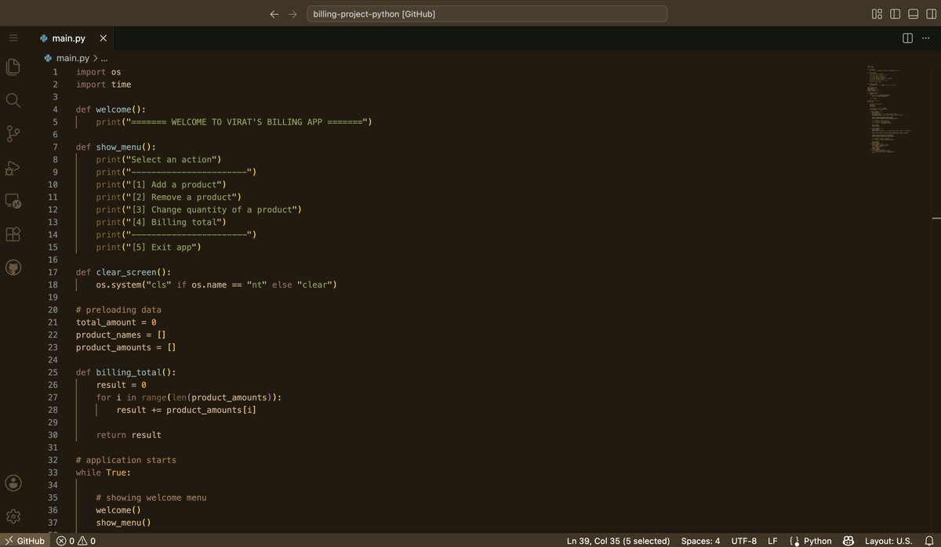
Task: Click the '[2] Remove a product' line
Action: click(169, 197)
